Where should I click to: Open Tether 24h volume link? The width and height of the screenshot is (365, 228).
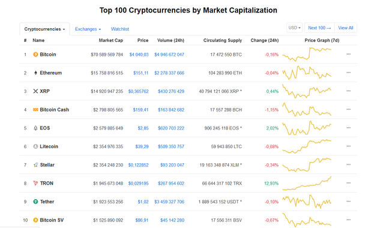tap(169, 202)
